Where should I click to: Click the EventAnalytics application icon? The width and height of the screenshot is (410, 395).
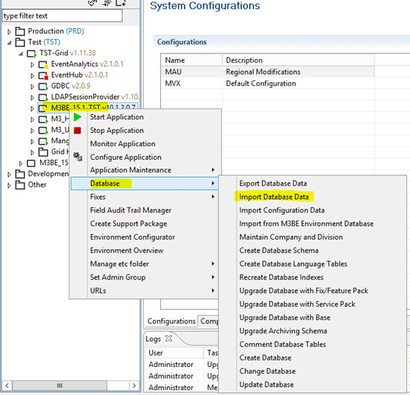[x=43, y=64]
